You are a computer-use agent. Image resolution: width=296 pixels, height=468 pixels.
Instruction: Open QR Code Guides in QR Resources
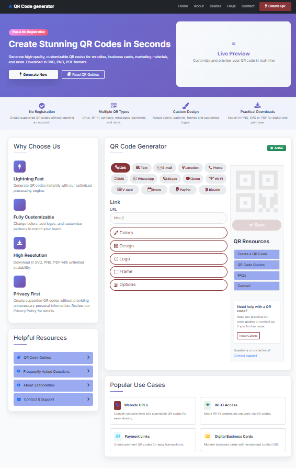coord(257,265)
